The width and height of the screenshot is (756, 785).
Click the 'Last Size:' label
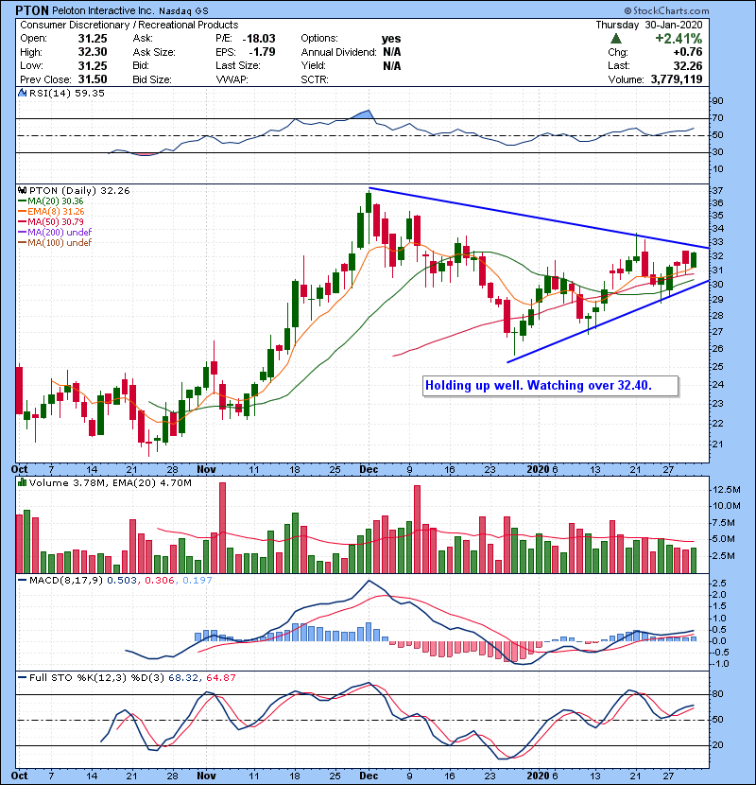(238, 65)
